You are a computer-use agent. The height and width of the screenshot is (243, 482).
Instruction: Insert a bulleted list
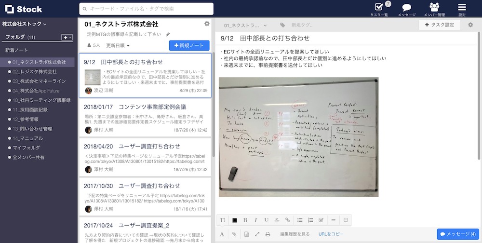pos(300,220)
